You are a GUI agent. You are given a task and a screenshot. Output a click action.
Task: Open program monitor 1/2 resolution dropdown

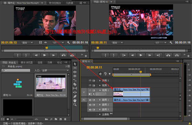pos(161,43)
